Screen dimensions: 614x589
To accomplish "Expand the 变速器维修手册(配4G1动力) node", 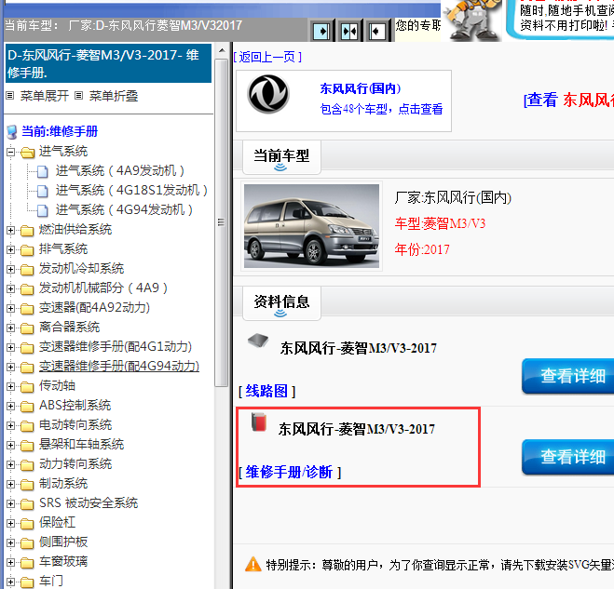I will pyautogui.click(x=10, y=348).
